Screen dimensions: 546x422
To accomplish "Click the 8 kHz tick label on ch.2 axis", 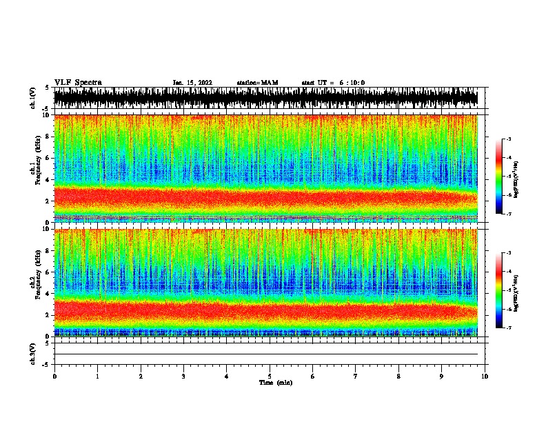I will point(48,251).
